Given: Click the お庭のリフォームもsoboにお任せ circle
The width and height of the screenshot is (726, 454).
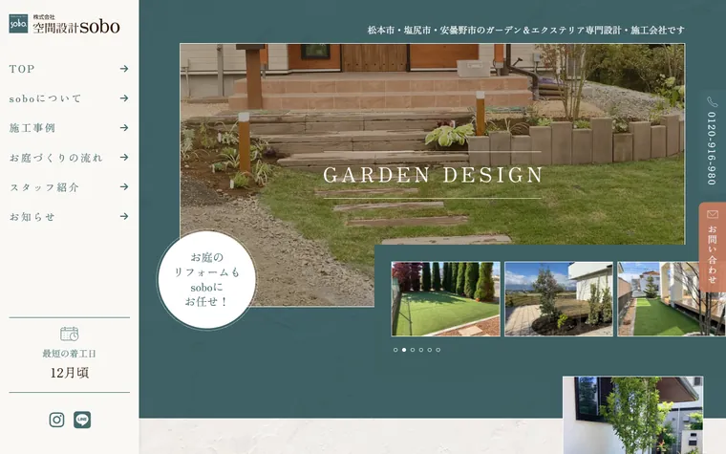Looking at the screenshot, I should [x=206, y=280].
